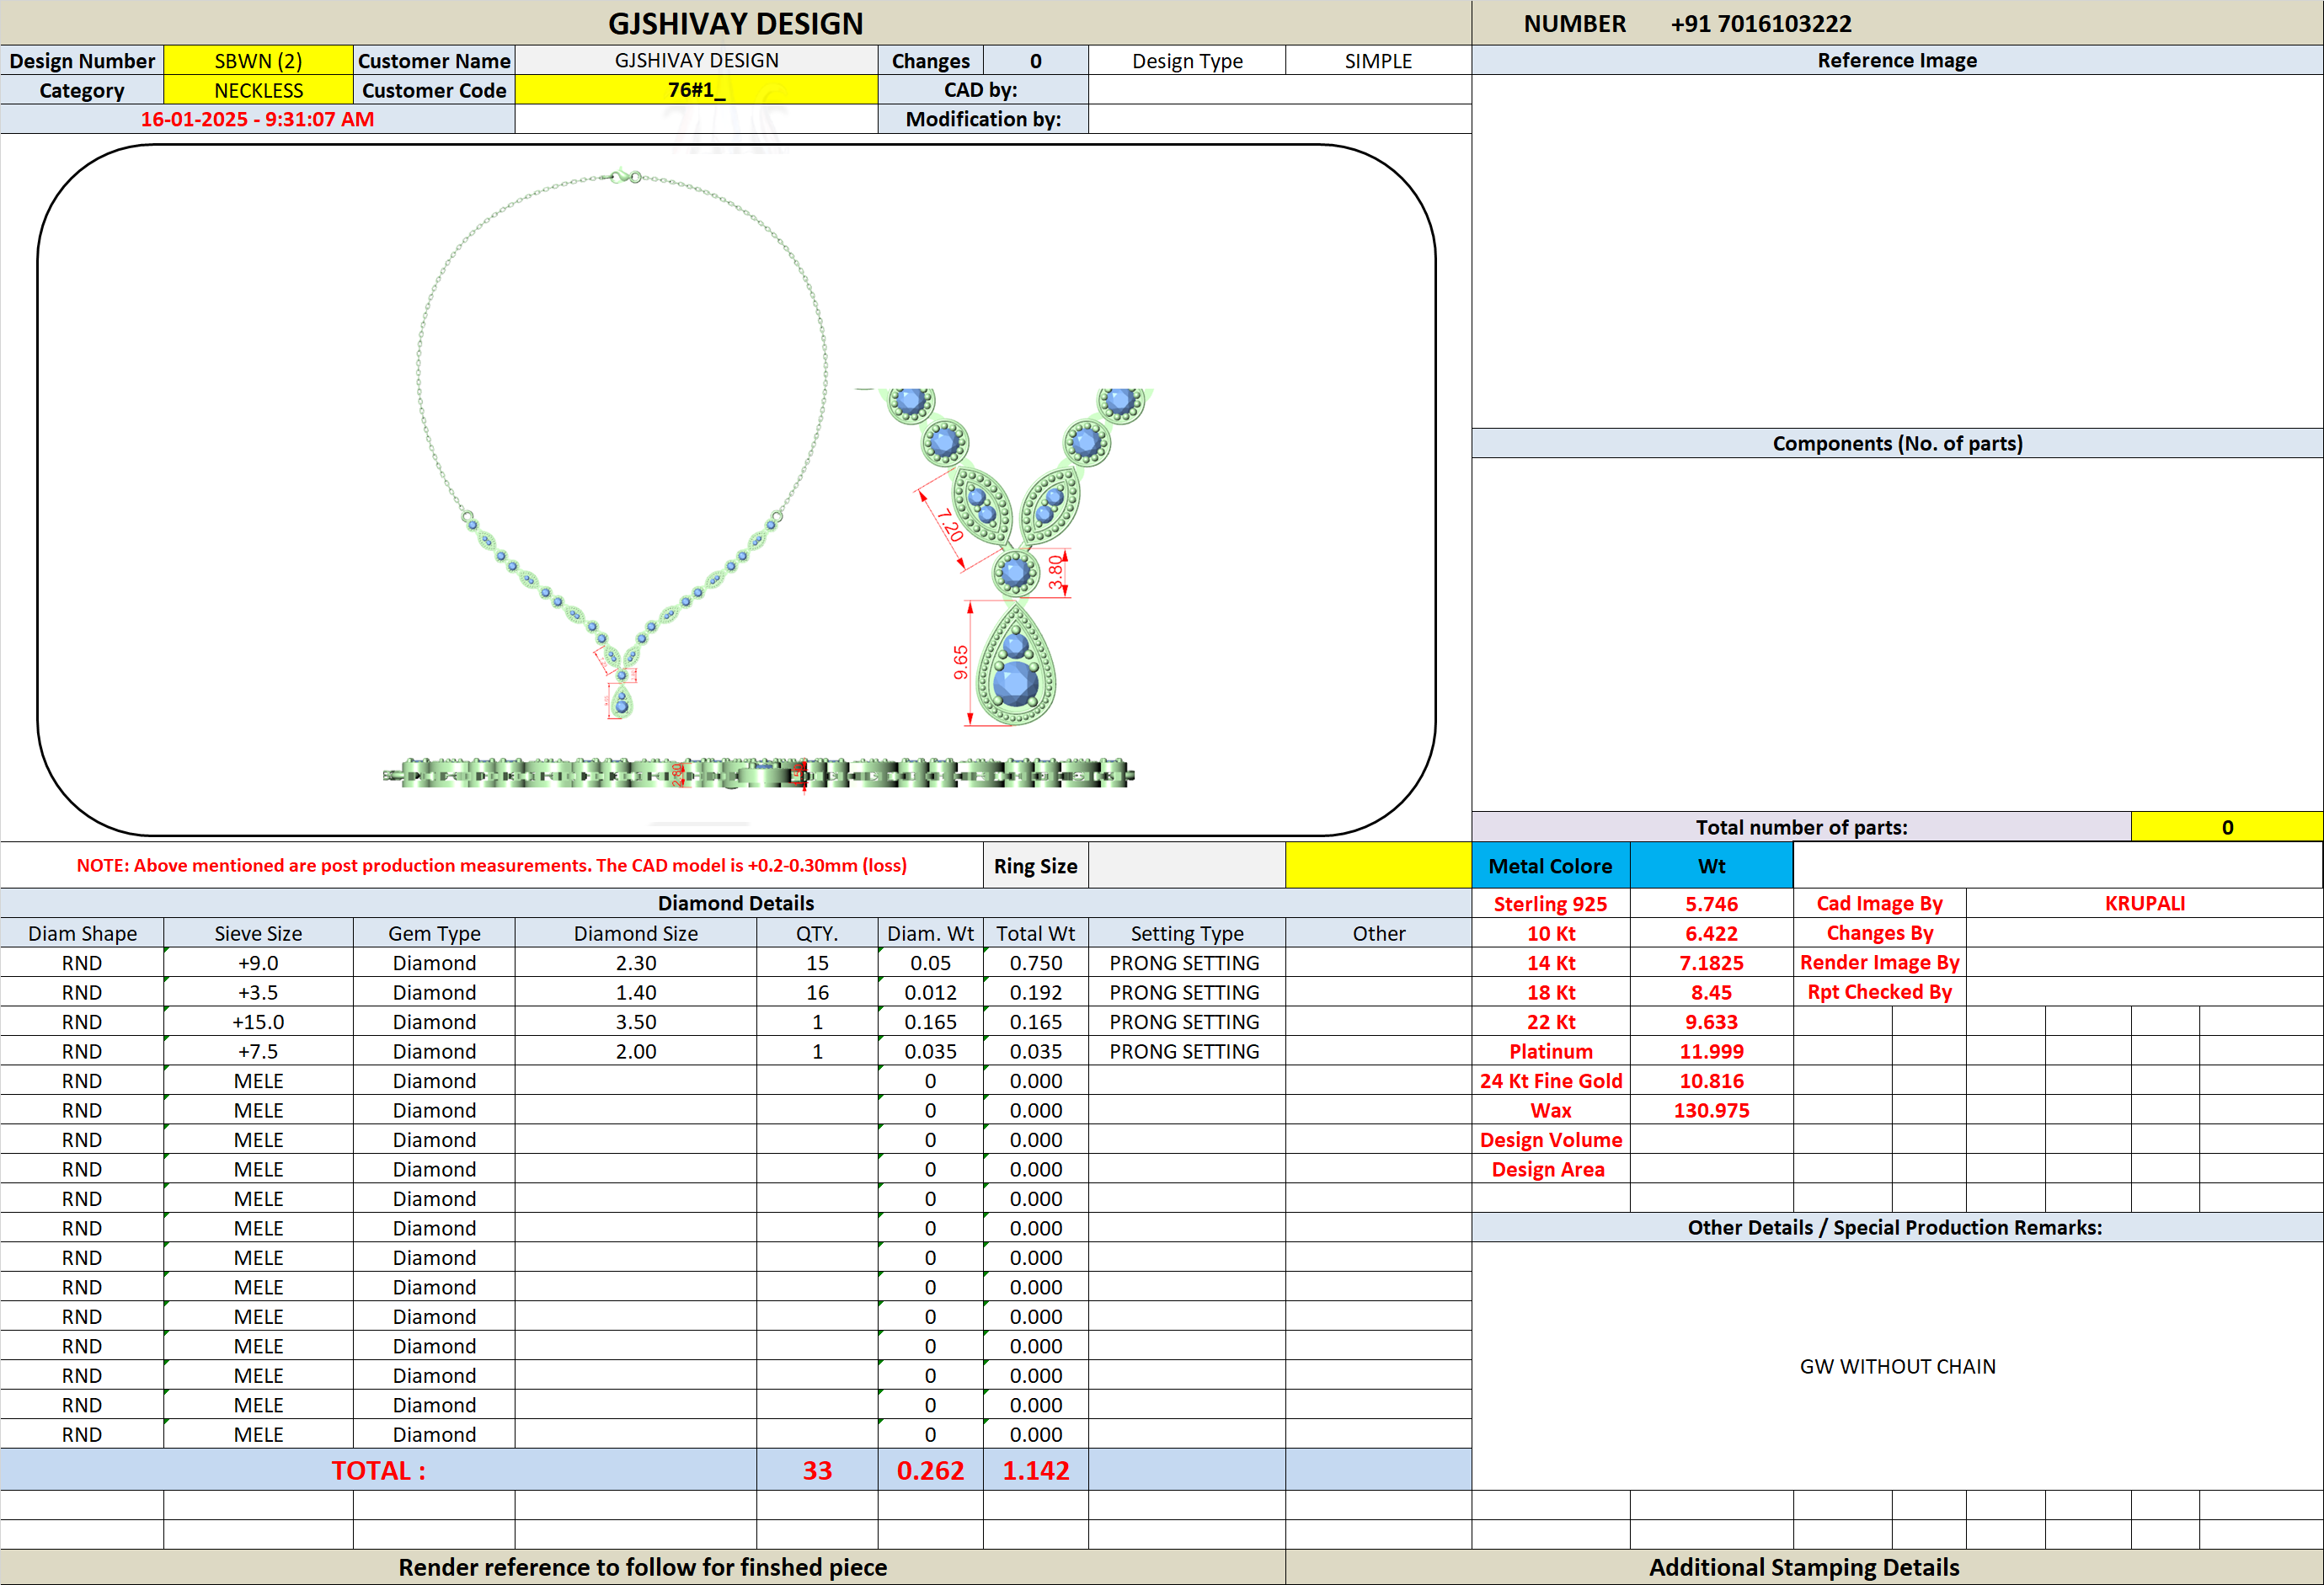Select the +3.5 sieve size cell
The image size is (2324, 1585).
click(x=258, y=992)
